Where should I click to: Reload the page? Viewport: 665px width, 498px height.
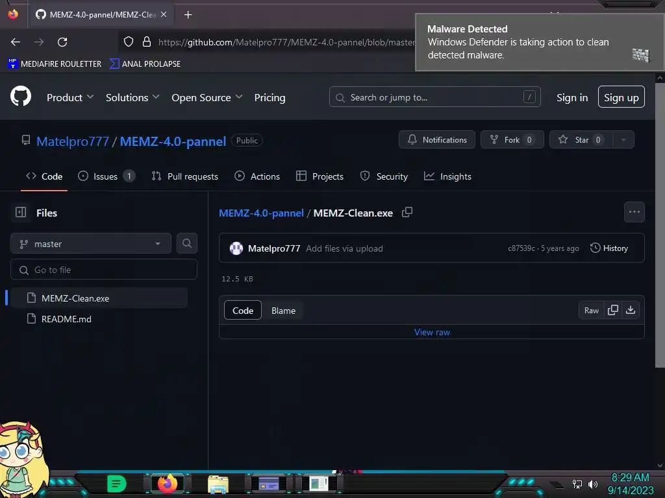pos(62,42)
